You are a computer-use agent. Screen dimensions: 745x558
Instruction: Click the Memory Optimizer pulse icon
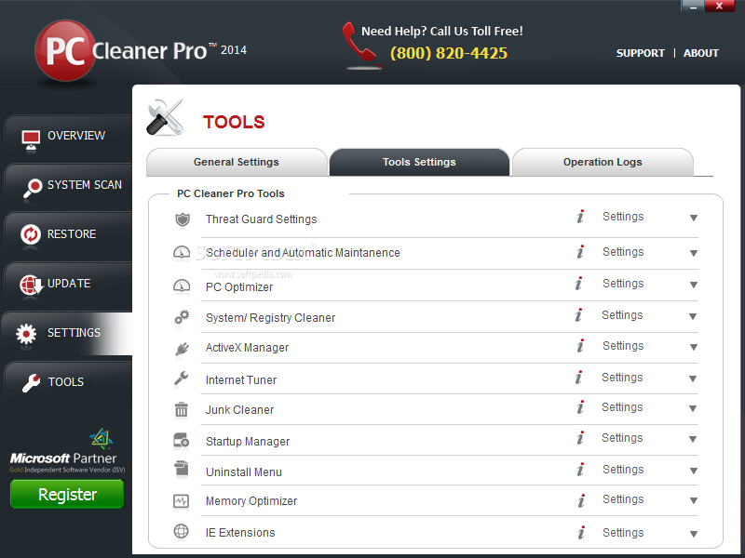(x=181, y=501)
